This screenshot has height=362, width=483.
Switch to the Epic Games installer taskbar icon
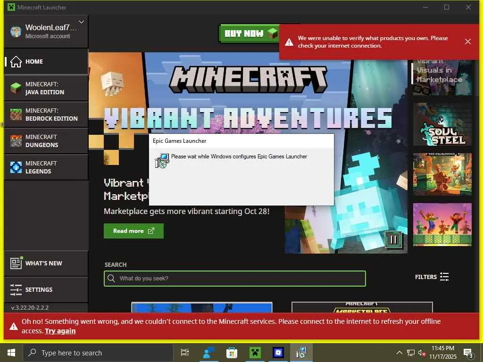(x=301, y=353)
